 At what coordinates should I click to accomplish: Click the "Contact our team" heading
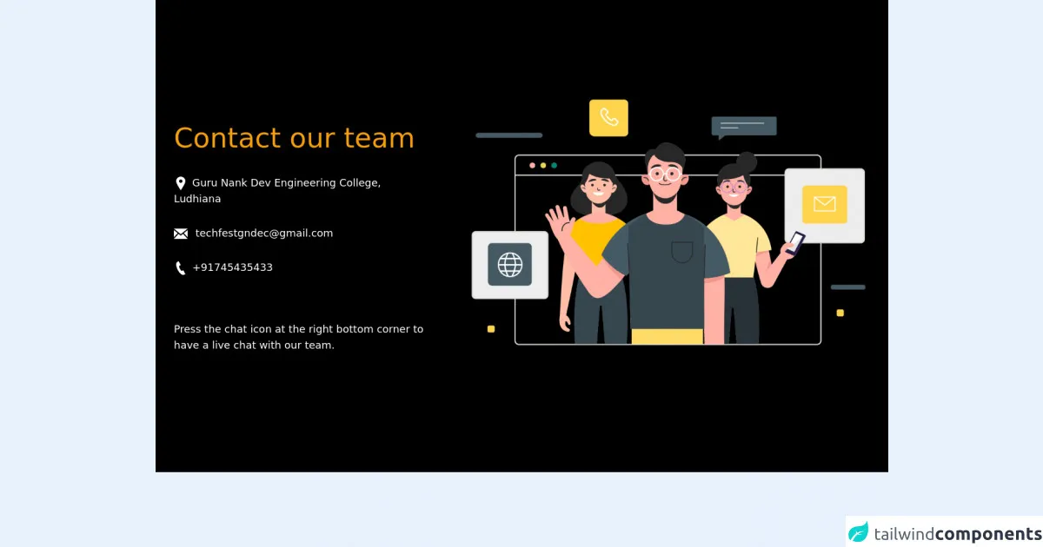(x=294, y=138)
